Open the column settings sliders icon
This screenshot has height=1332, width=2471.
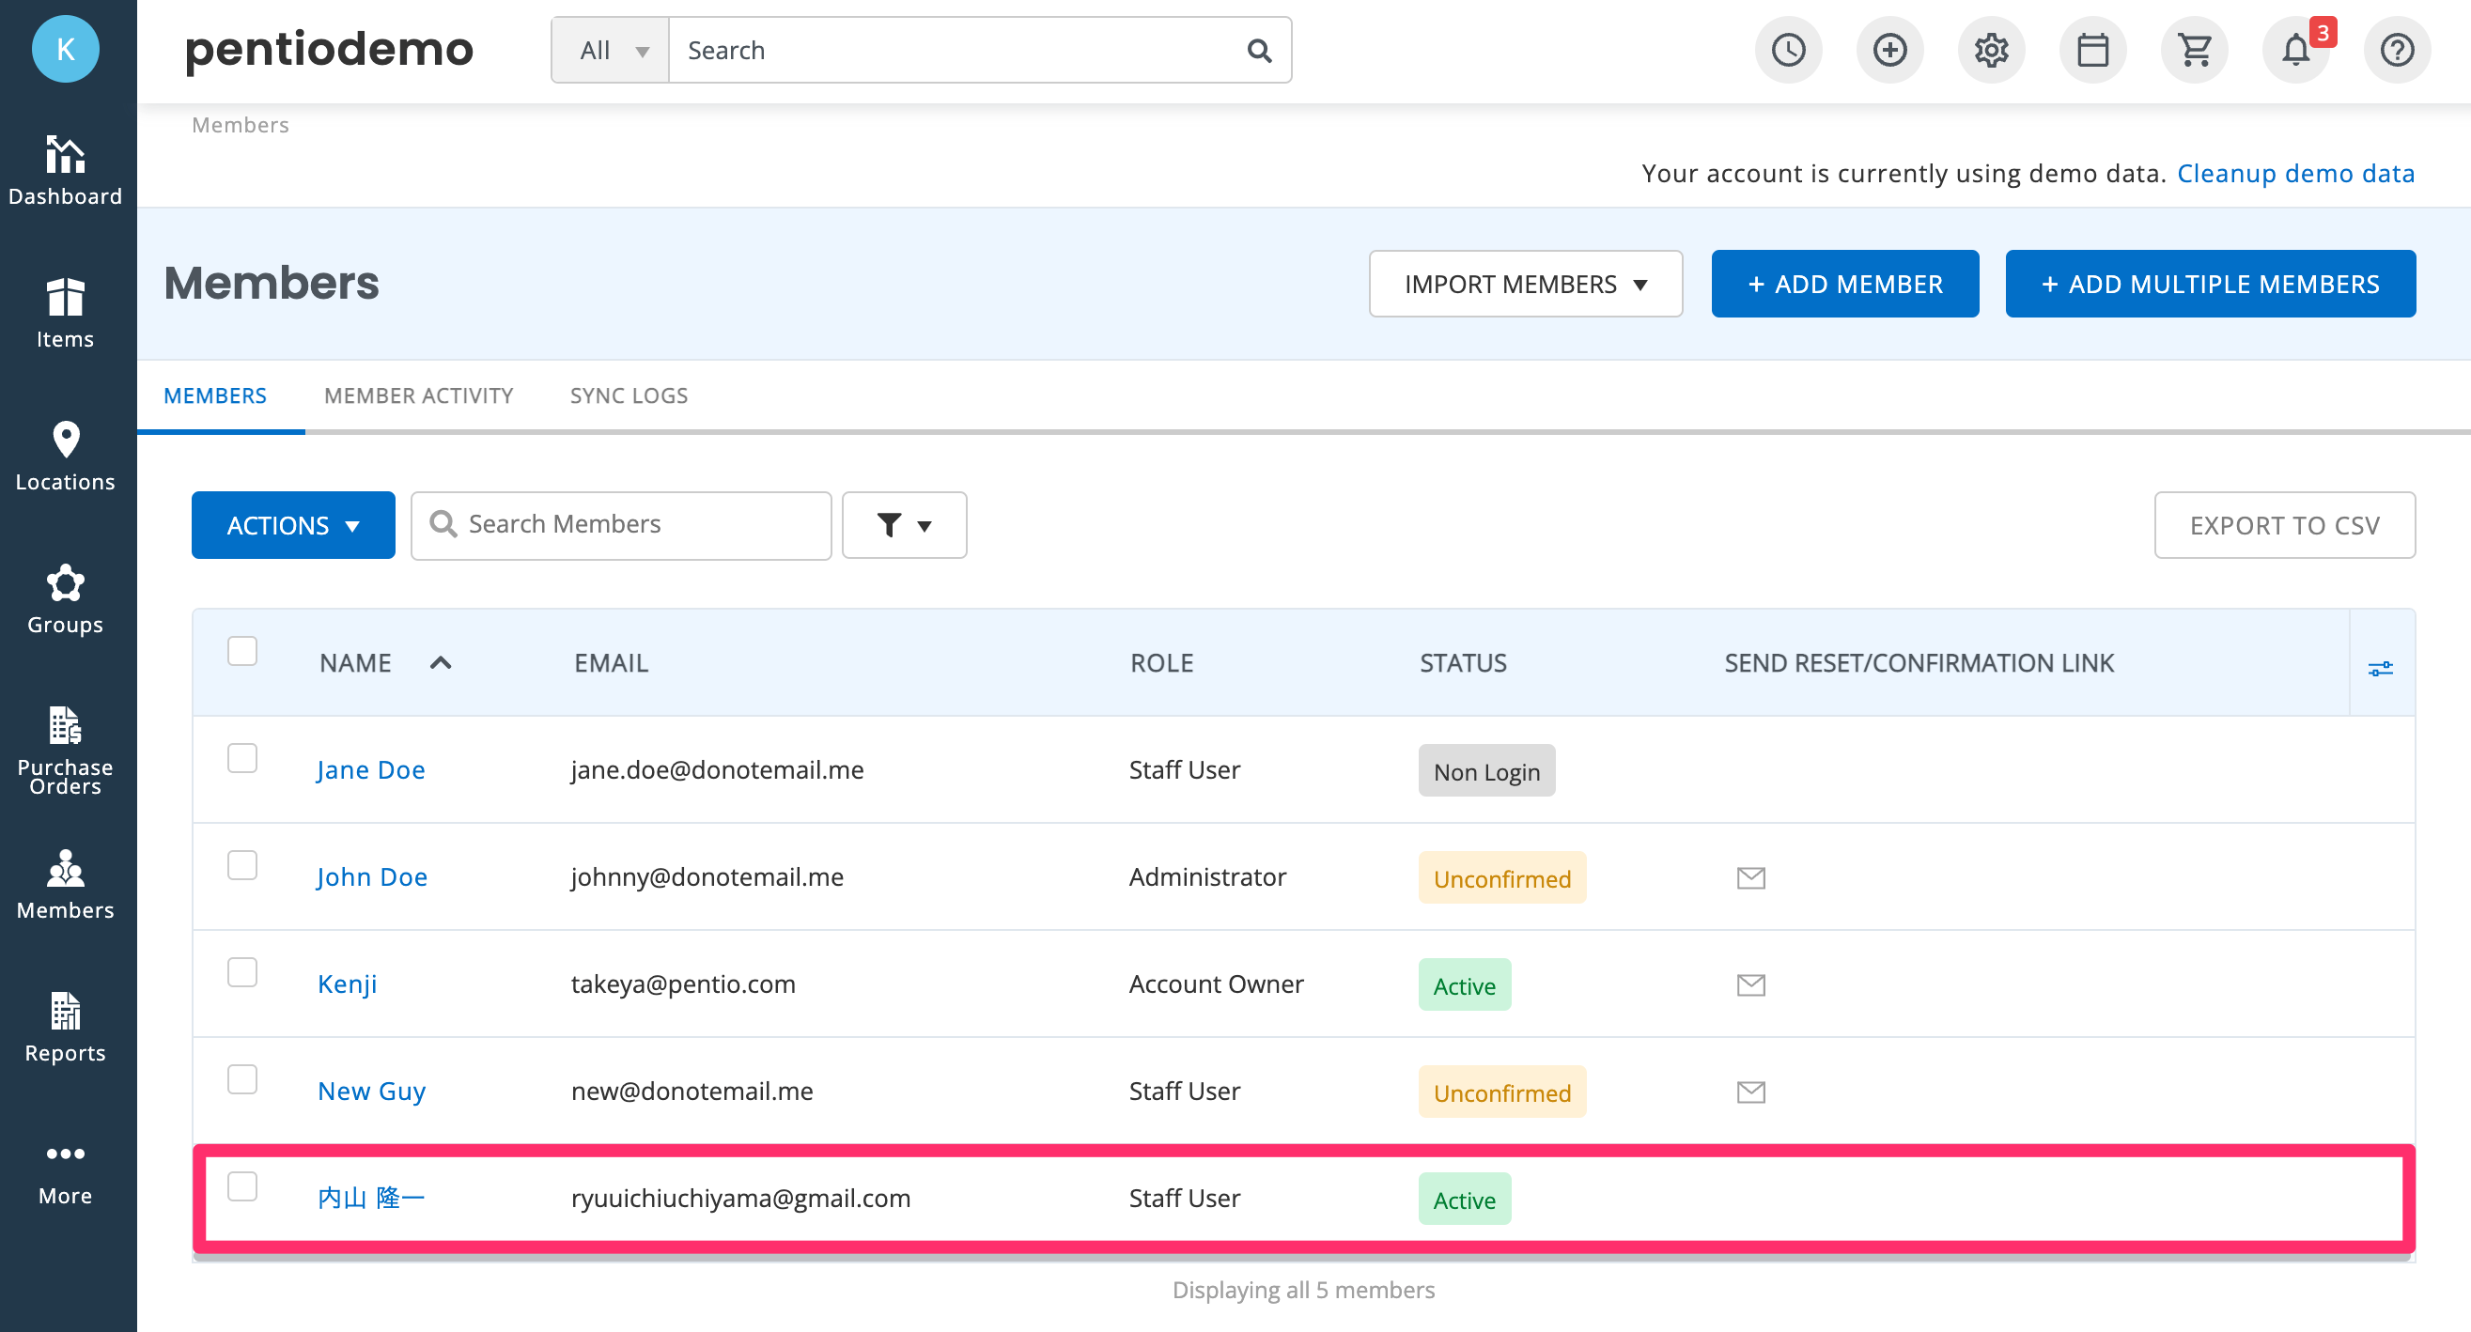[2380, 668]
